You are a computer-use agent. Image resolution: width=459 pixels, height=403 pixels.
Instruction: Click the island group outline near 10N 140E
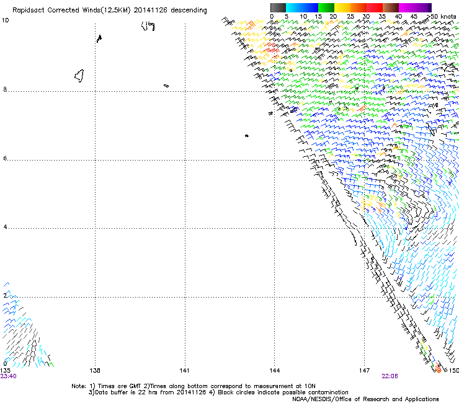tap(148, 26)
